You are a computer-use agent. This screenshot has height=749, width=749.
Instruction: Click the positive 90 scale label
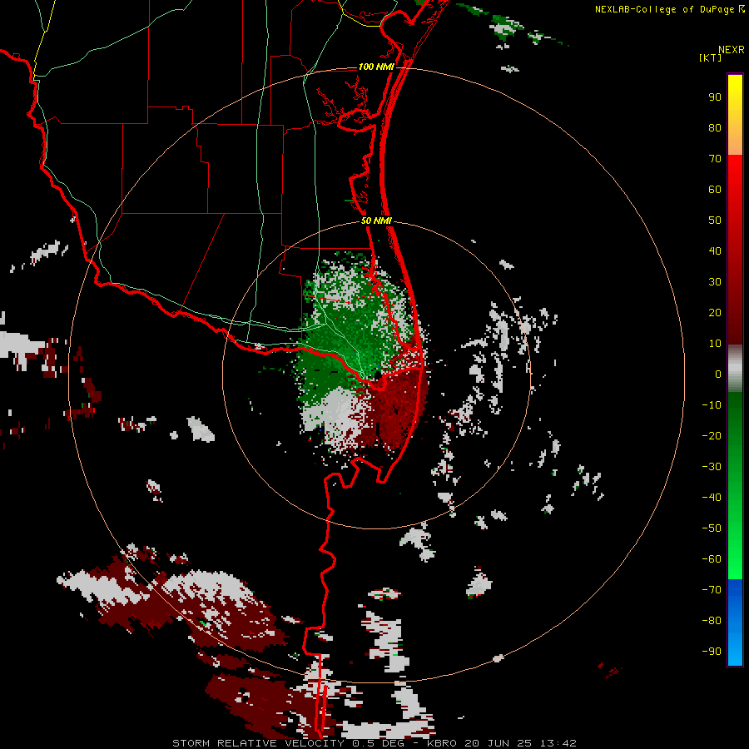(715, 97)
